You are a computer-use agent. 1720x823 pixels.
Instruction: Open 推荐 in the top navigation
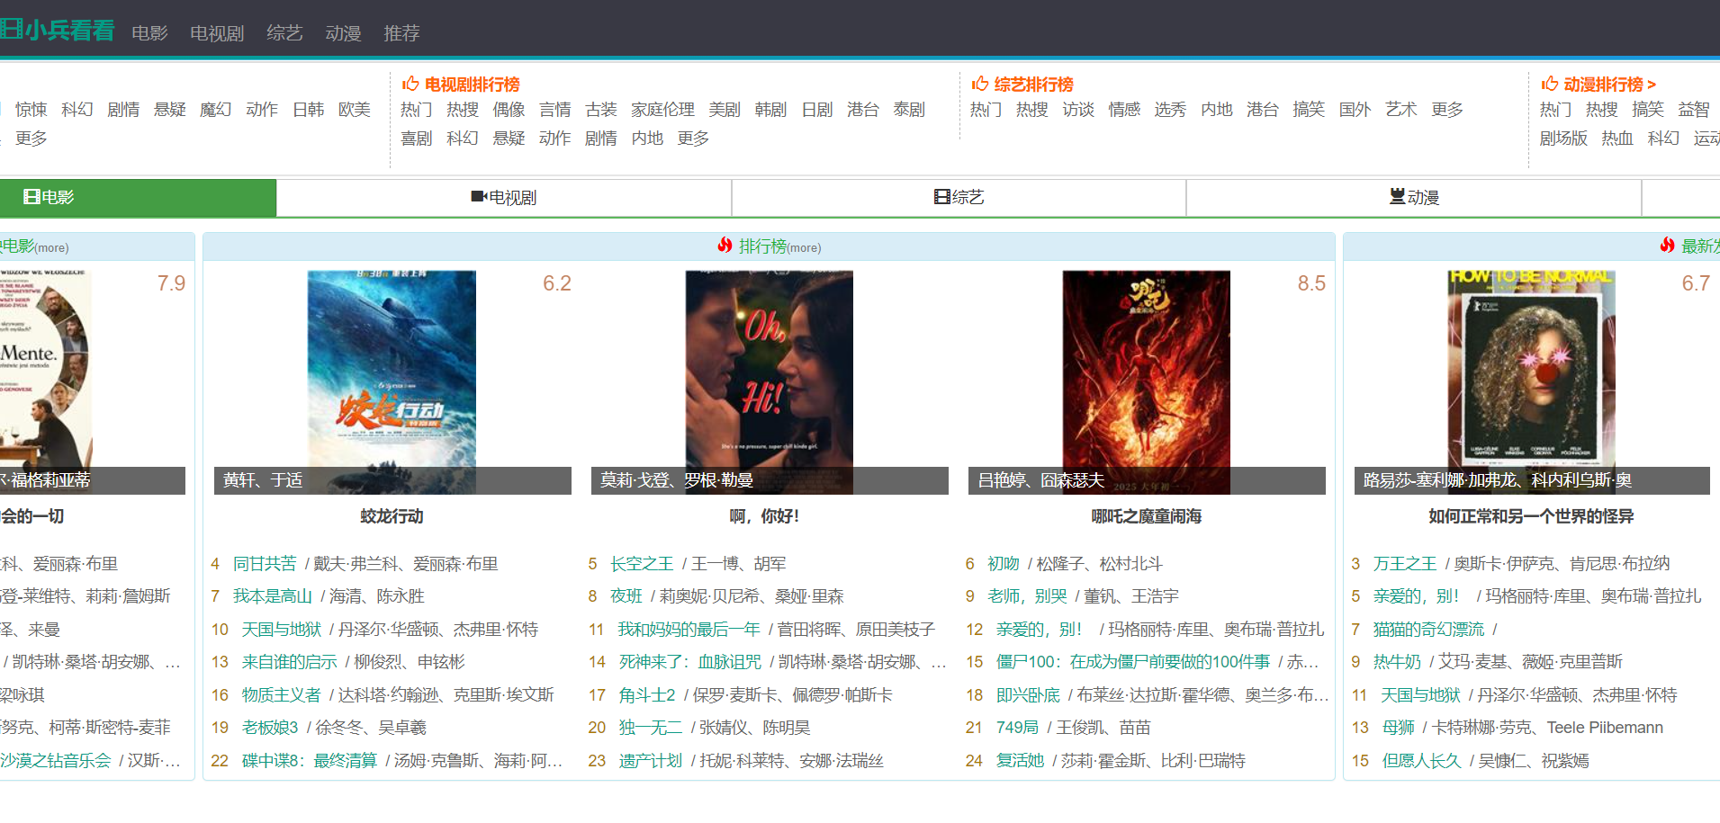point(401,33)
